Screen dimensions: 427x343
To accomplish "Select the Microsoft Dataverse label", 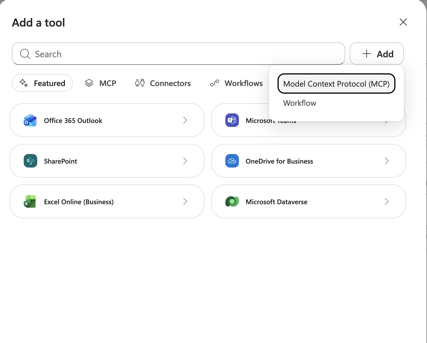I will [x=276, y=202].
